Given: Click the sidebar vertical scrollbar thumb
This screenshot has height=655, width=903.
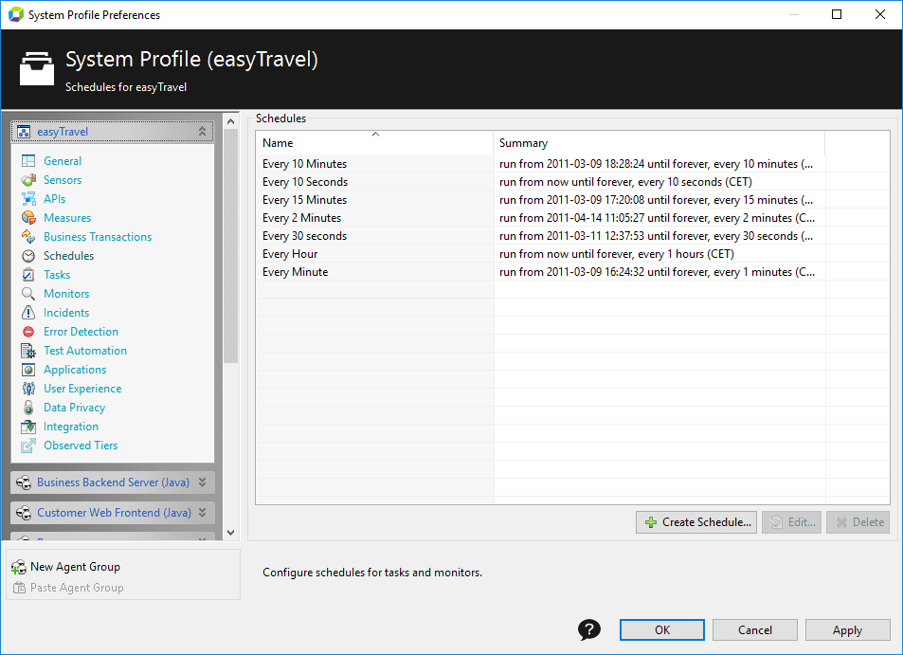Looking at the screenshot, I should pyautogui.click(x=231, y=246).
